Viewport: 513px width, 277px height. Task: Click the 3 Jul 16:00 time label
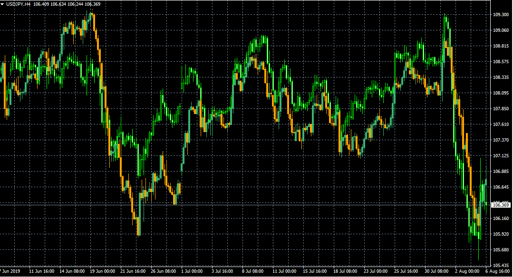tap(223, 271)
